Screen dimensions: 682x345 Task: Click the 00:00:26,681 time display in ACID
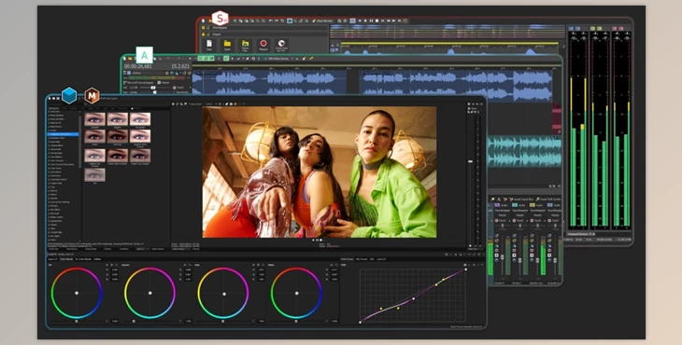[138, 66]
